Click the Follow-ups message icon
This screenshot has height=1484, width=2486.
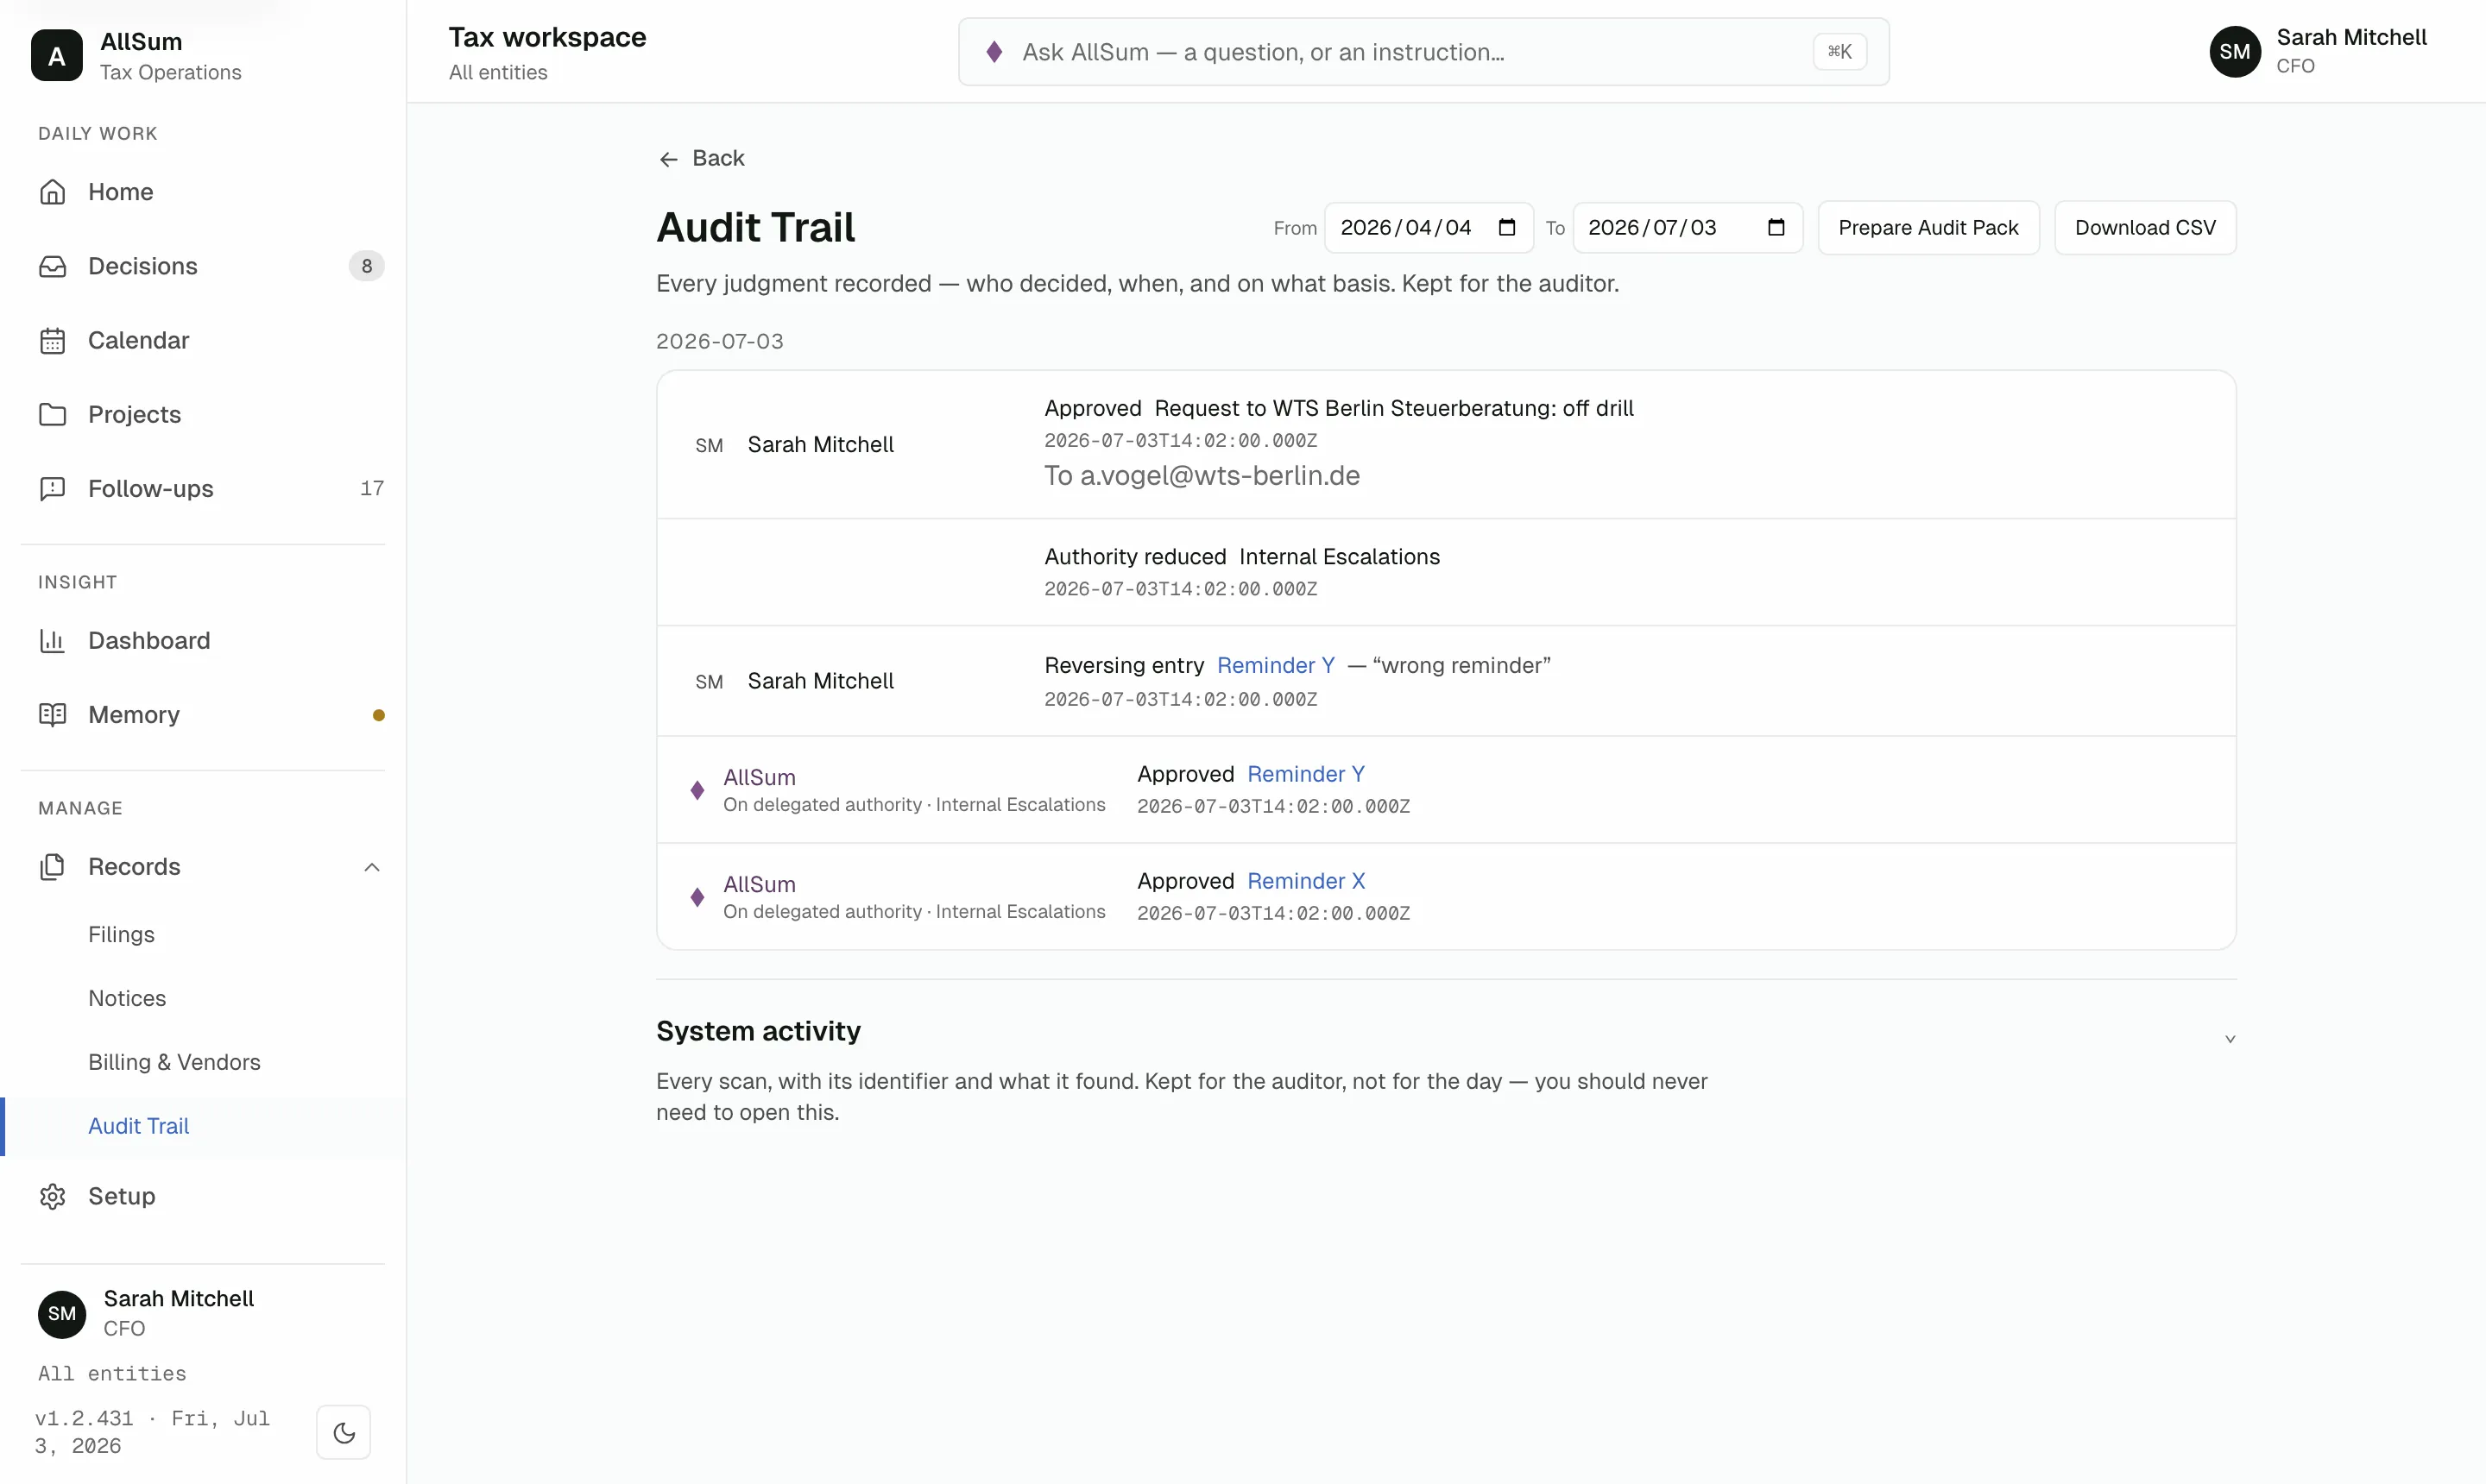coord(52,488)
